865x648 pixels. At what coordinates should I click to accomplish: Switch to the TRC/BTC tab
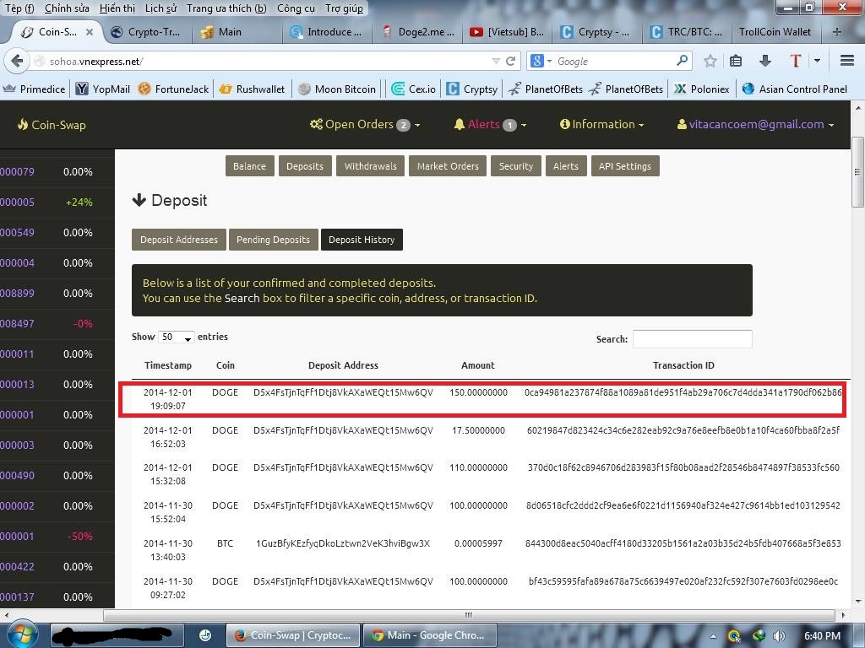pyautogui.click(x=686, y=32)
